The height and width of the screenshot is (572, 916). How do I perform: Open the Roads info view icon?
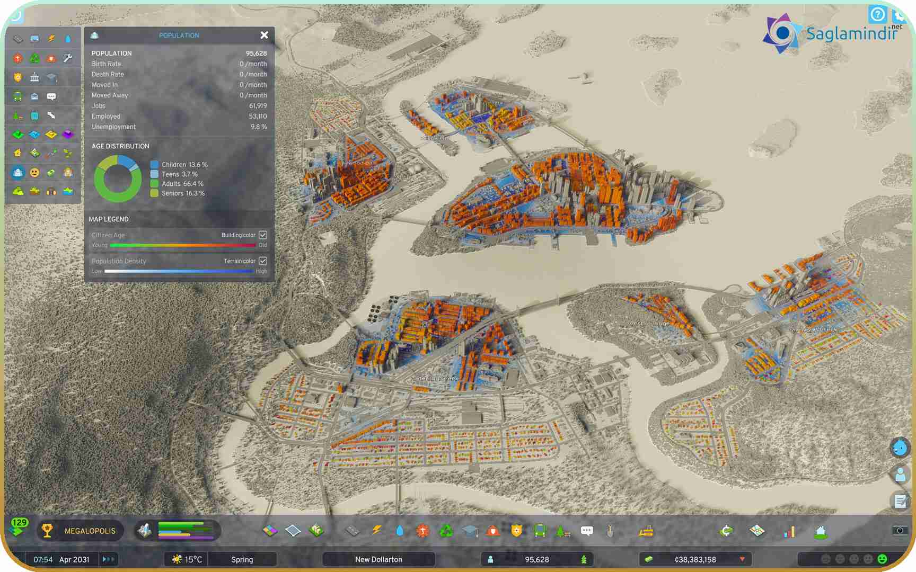[x=18, y=39]
